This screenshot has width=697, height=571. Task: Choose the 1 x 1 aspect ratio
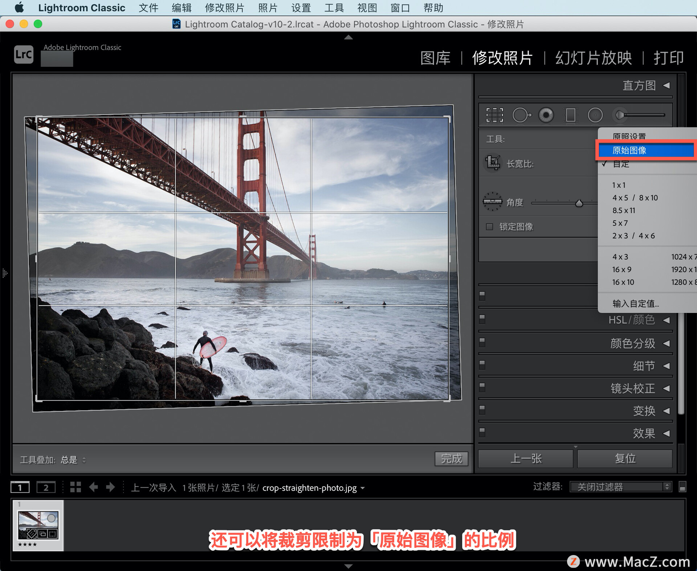pyautogui.click(x=619, y=185)
